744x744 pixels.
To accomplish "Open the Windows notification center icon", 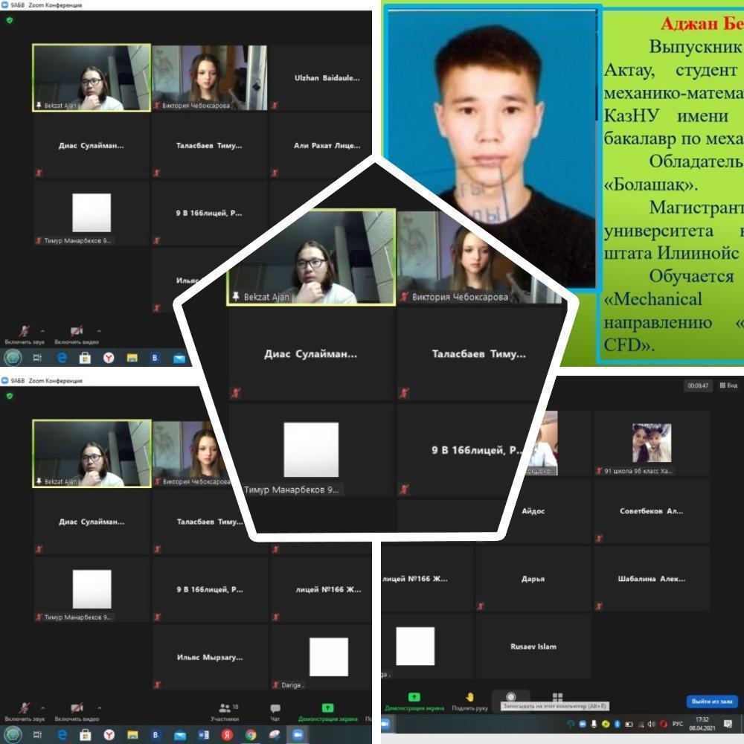I will pos(728,724).
